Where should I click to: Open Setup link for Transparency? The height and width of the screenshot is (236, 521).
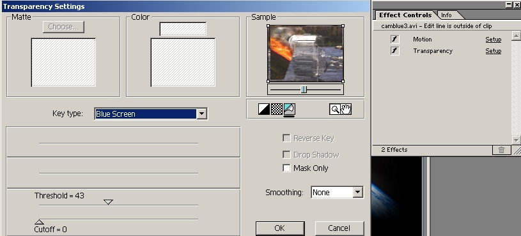coord(493,51)
